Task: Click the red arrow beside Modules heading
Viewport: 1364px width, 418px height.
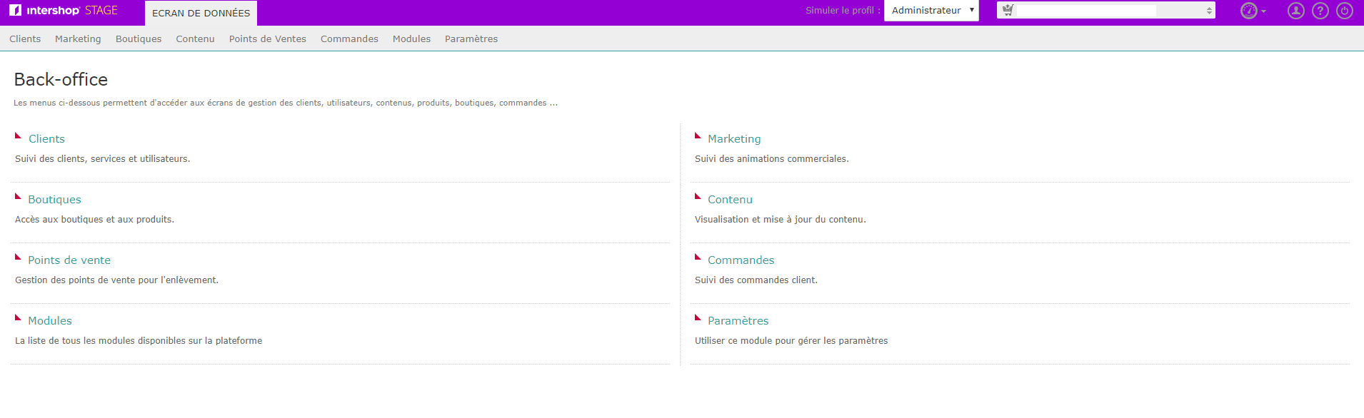Action: pyautogui.click(x=18, y=317)
